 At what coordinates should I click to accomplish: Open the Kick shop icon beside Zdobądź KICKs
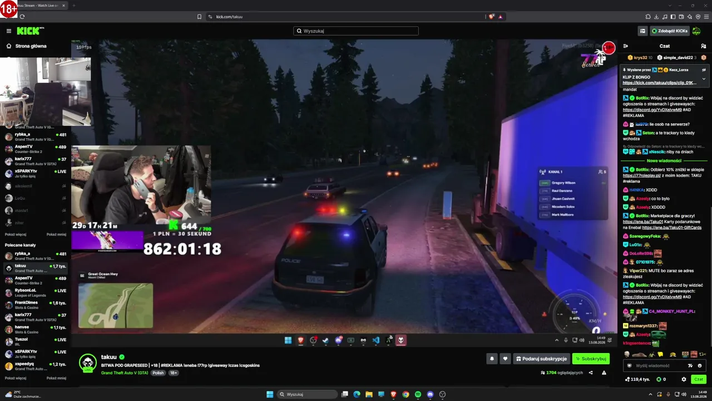point(642,31)
